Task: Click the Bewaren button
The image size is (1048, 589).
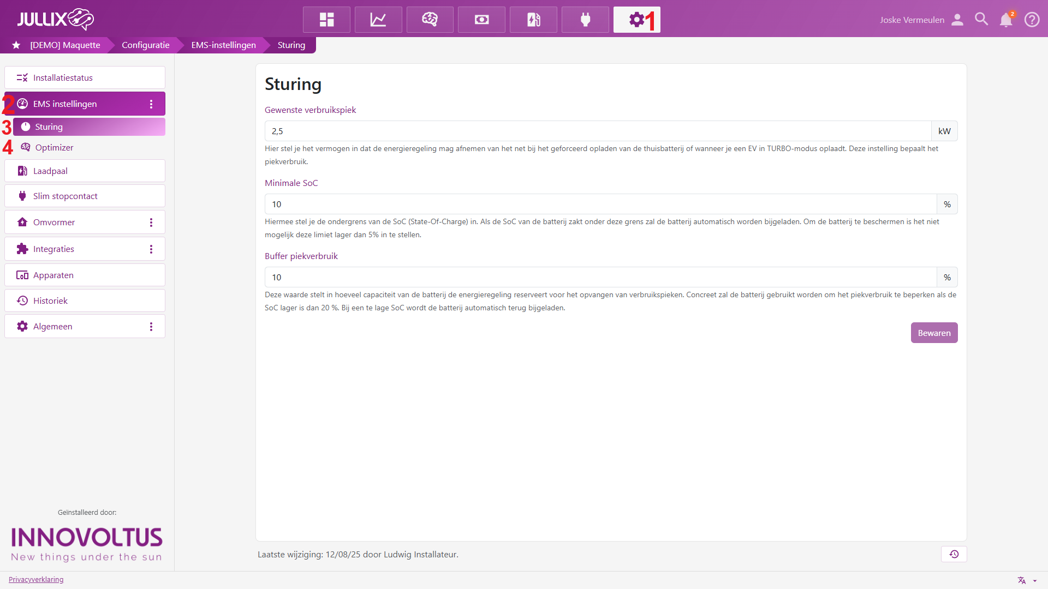Action: click(934, 333)
